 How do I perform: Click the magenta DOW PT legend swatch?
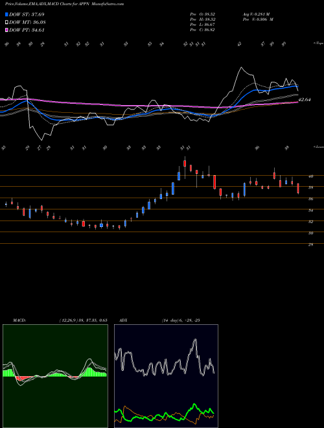coord(7,30)
